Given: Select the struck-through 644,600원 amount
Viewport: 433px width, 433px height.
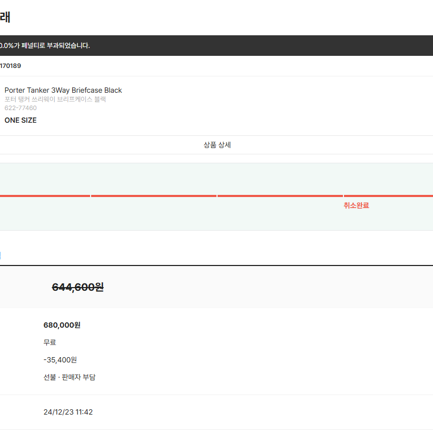Looking at the screenshot, I should coord(78,287).
